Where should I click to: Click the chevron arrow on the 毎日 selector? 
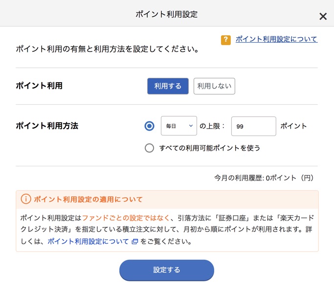pyautogui.click(x=191, y=126)
